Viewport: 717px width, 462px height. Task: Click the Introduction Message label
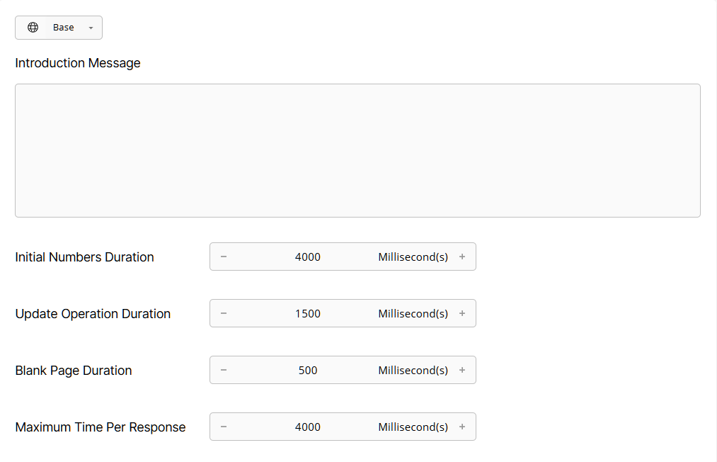[x=77, y=63]
